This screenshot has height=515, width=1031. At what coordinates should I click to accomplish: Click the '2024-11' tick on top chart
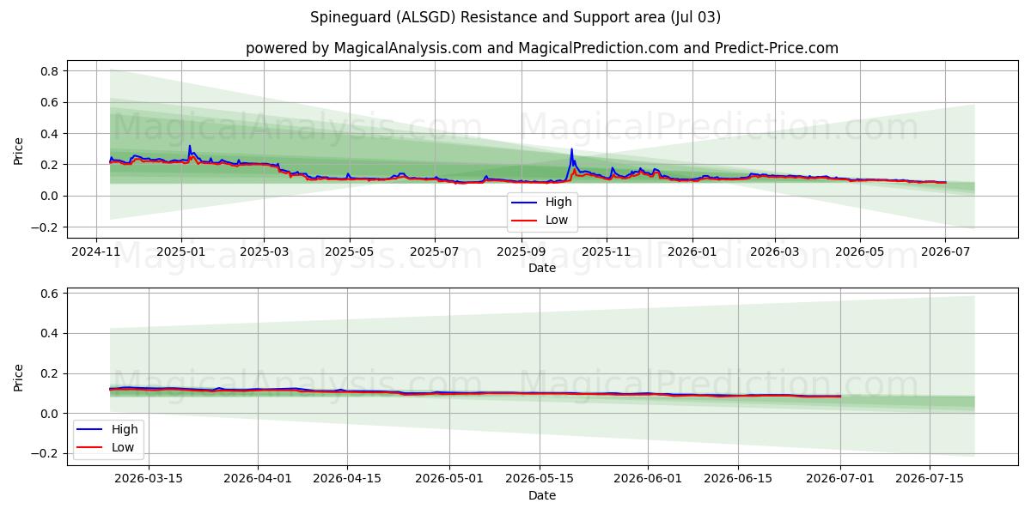95,252
